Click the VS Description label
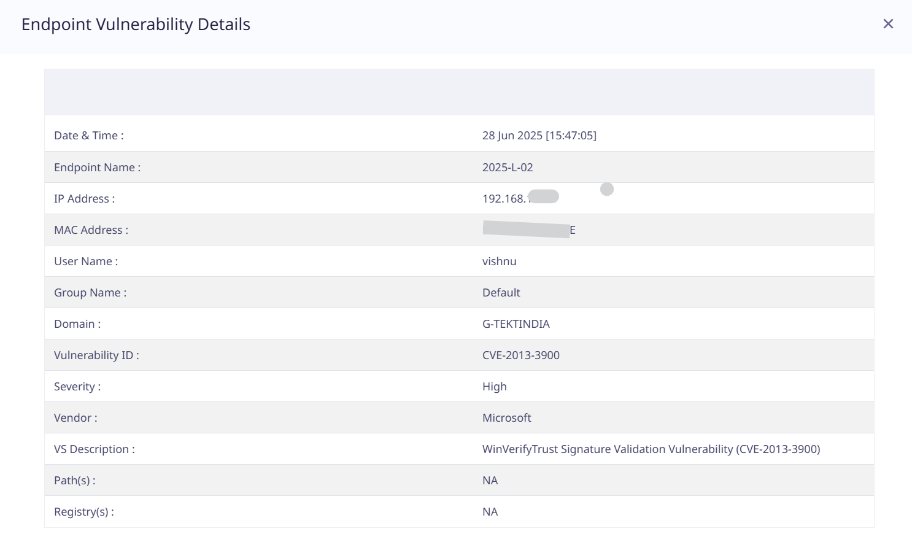Image resolution: width=912 pixels, height=542 pixels. [95, 449]
